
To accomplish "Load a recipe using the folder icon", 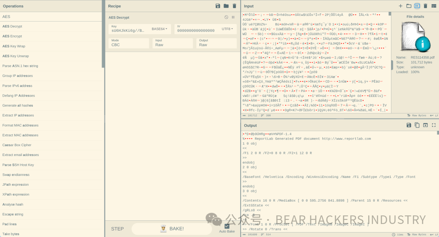I will click(x=226, y=6).
